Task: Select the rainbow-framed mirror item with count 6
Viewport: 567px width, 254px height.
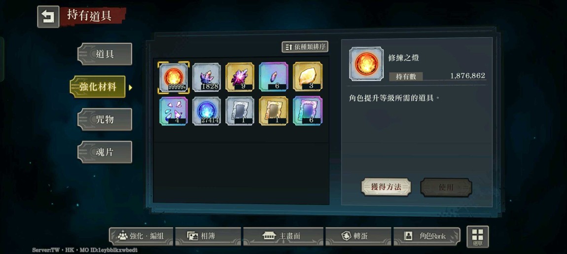Action: tap(308, 110)
